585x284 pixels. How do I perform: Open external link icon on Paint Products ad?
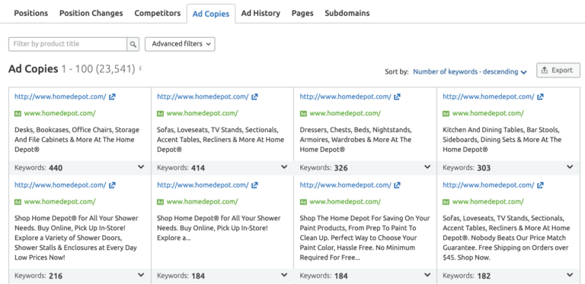click(398, 185)
